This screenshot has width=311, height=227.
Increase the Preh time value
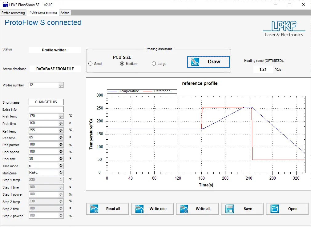click(x=61, y=122)
